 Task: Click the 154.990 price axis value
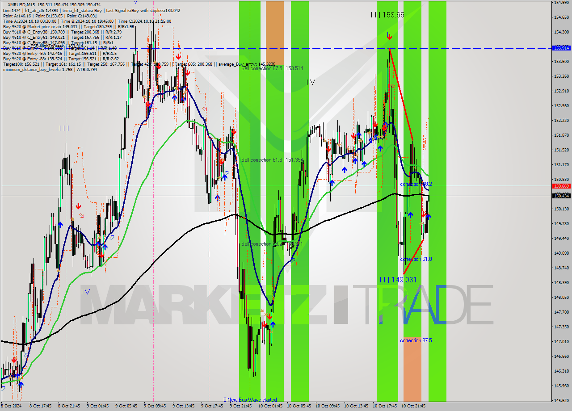click(x=561, y=3)
